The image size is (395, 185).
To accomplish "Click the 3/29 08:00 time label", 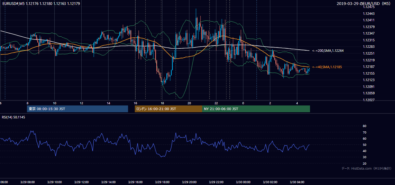I will [27, 182].
